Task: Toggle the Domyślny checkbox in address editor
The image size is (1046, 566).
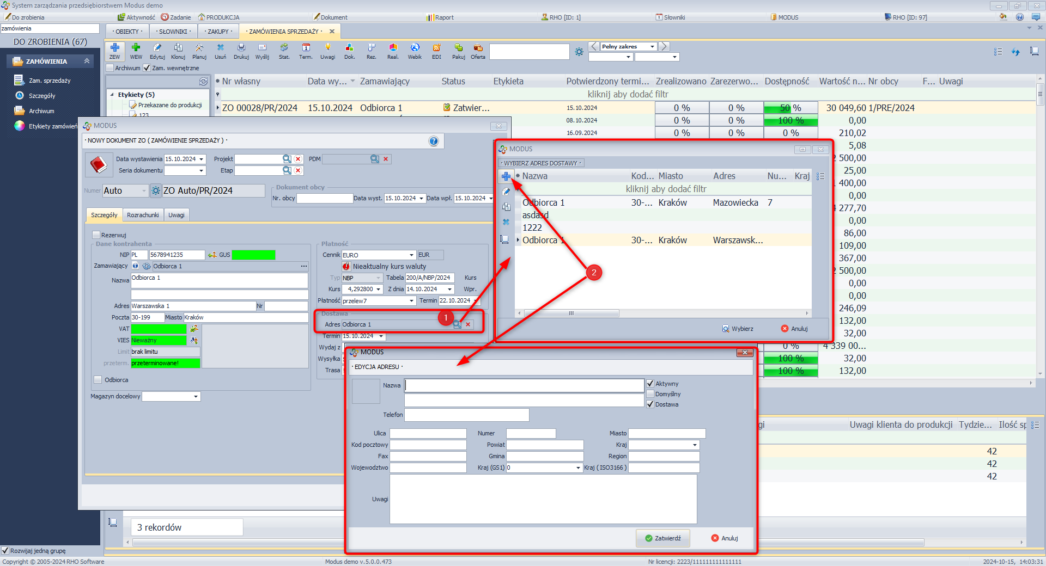Action: pos(650,394)
